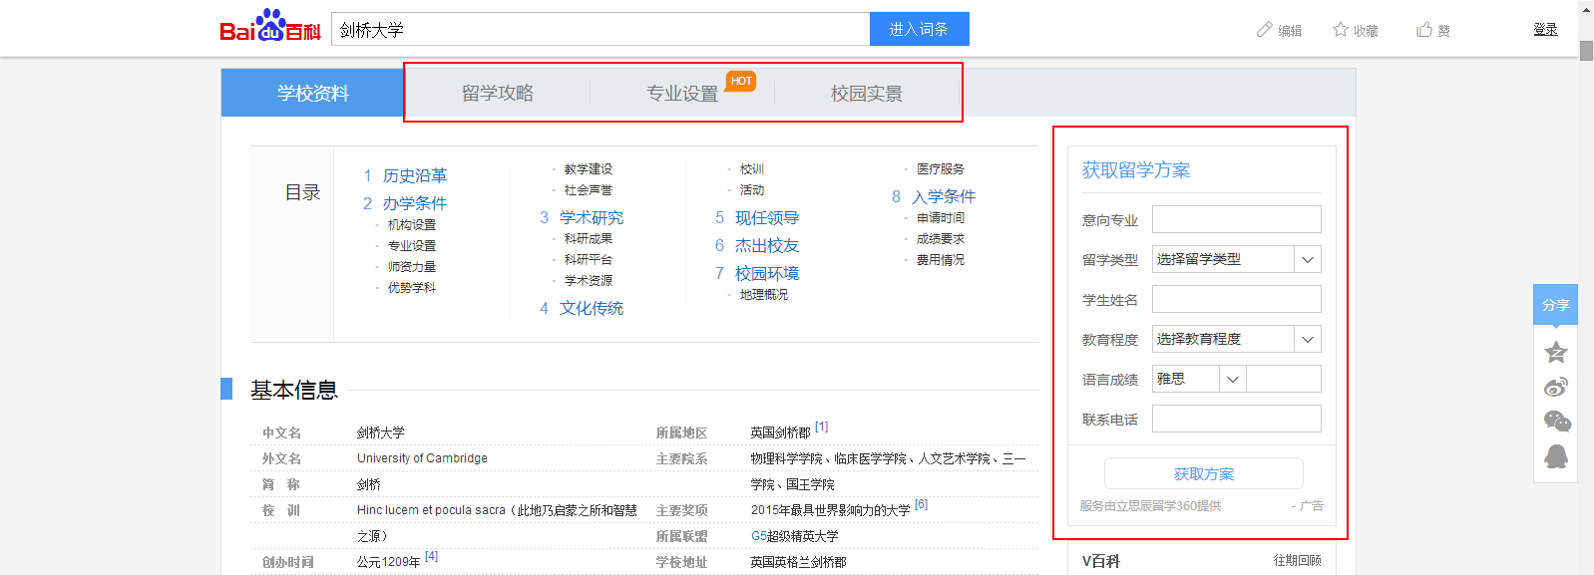Click the 获取方案 button
Viewport: 1594px width, 575px height.
1203,473
